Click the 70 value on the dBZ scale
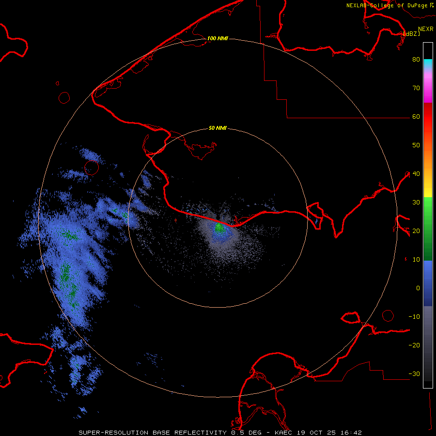Screen dimensions: 436x436 pos(416,88)
